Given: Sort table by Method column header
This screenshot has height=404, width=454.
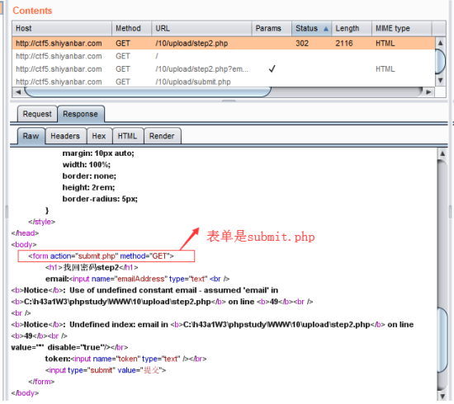Looking at the screenshot, I should pyautogui.click(x=132, y=28).
